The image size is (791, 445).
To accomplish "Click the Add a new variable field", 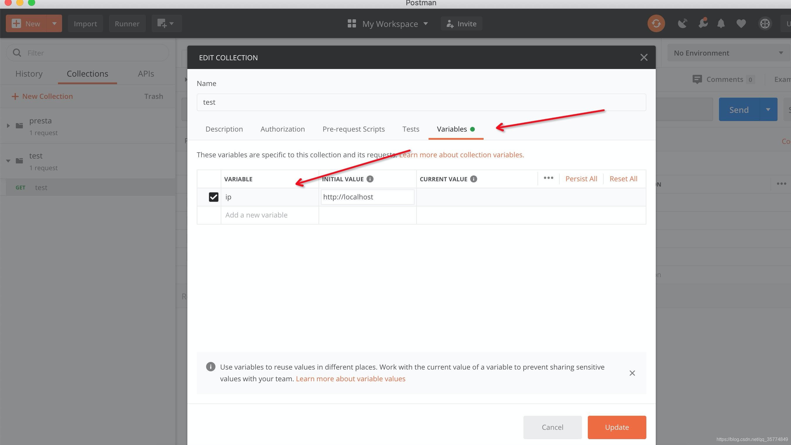I will point(269,215).
